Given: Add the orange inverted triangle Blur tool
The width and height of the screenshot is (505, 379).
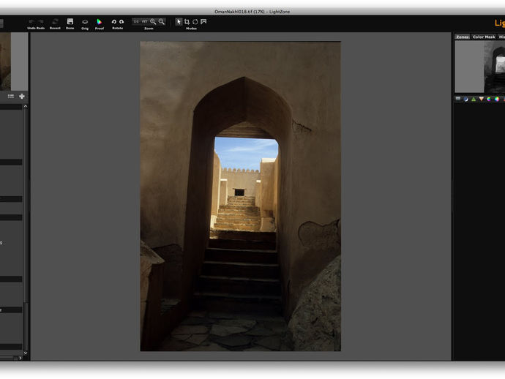Looking at the screenshot, I should tap(481, 99).
